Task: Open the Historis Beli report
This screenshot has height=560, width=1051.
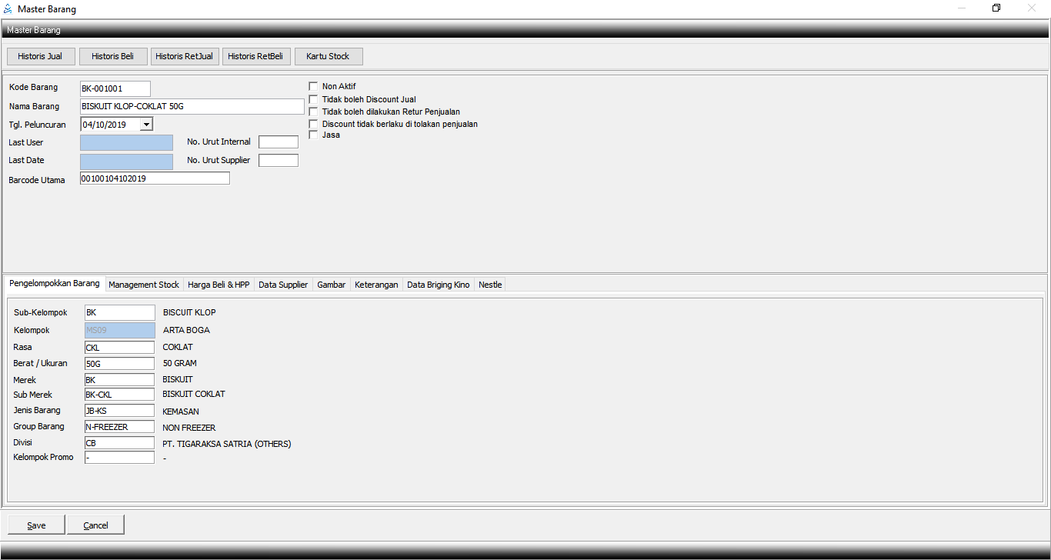Action: 112,56
